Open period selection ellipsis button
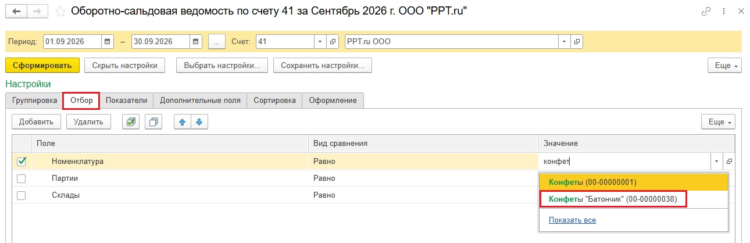750x243 pixels. 216,42
